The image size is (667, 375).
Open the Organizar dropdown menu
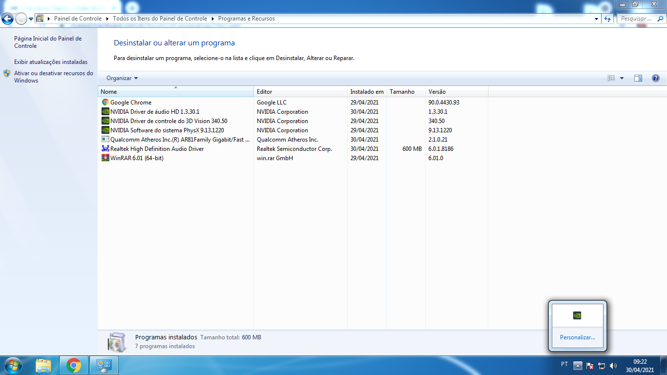tap(122, 78)
